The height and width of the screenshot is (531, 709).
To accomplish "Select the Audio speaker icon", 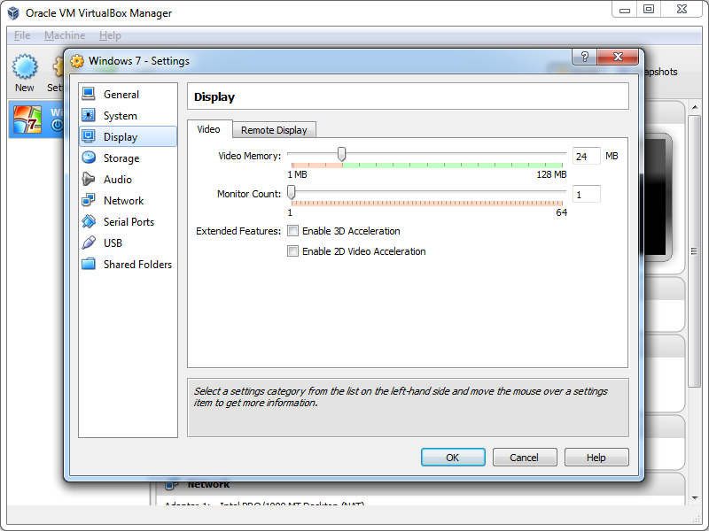I will click(89, 179).
